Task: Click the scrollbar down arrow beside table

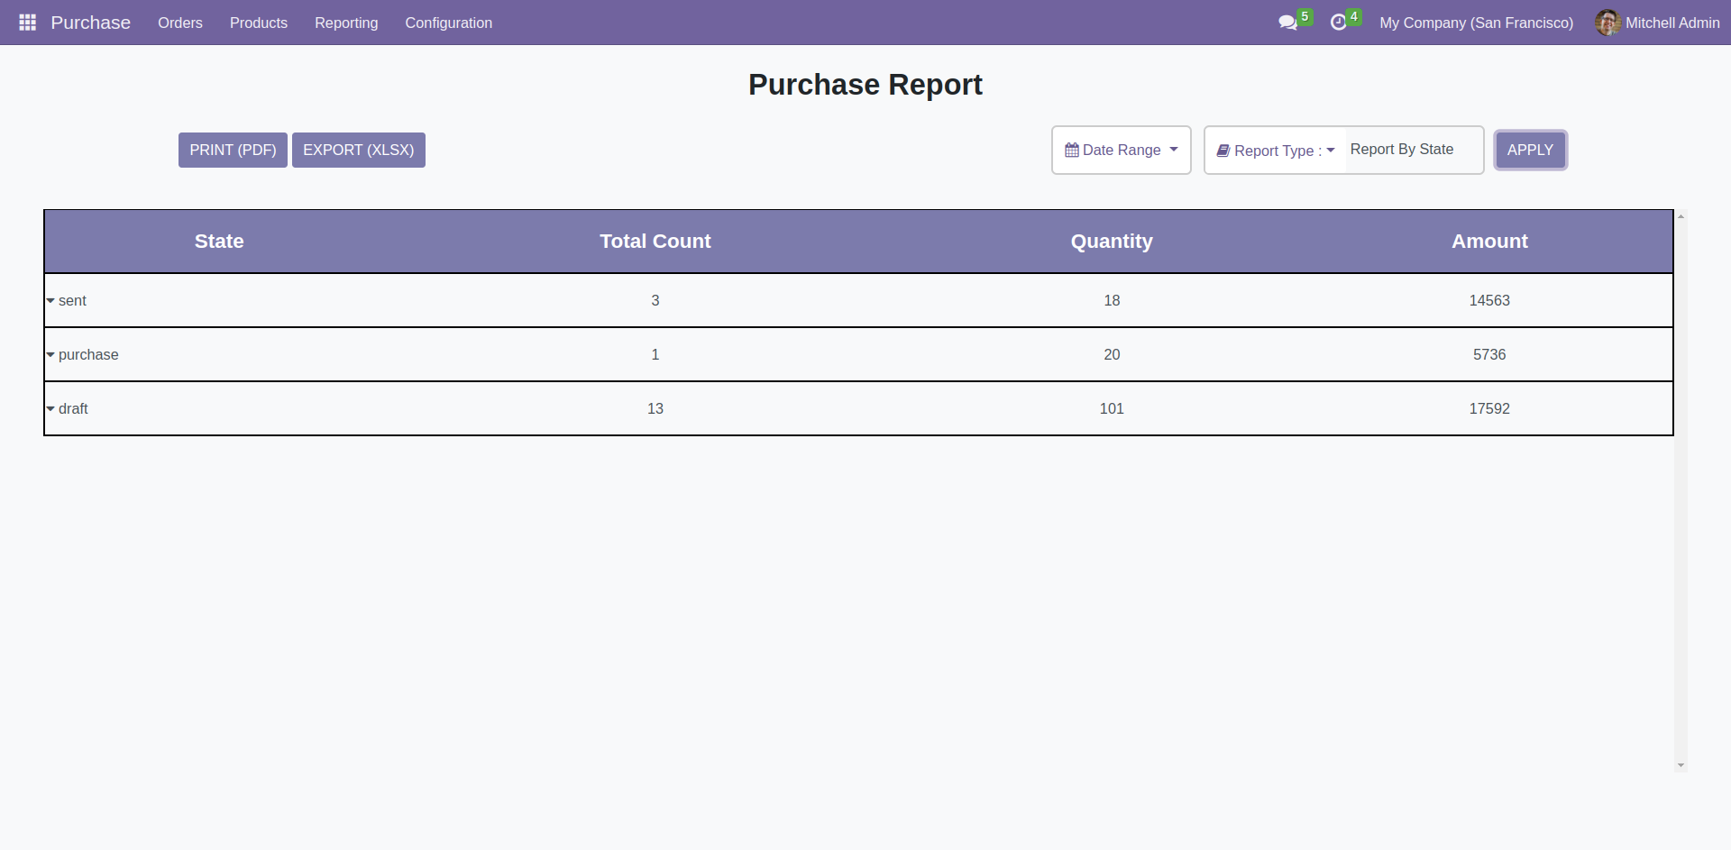Action: pyautogui.click(x=1681, y=765)
